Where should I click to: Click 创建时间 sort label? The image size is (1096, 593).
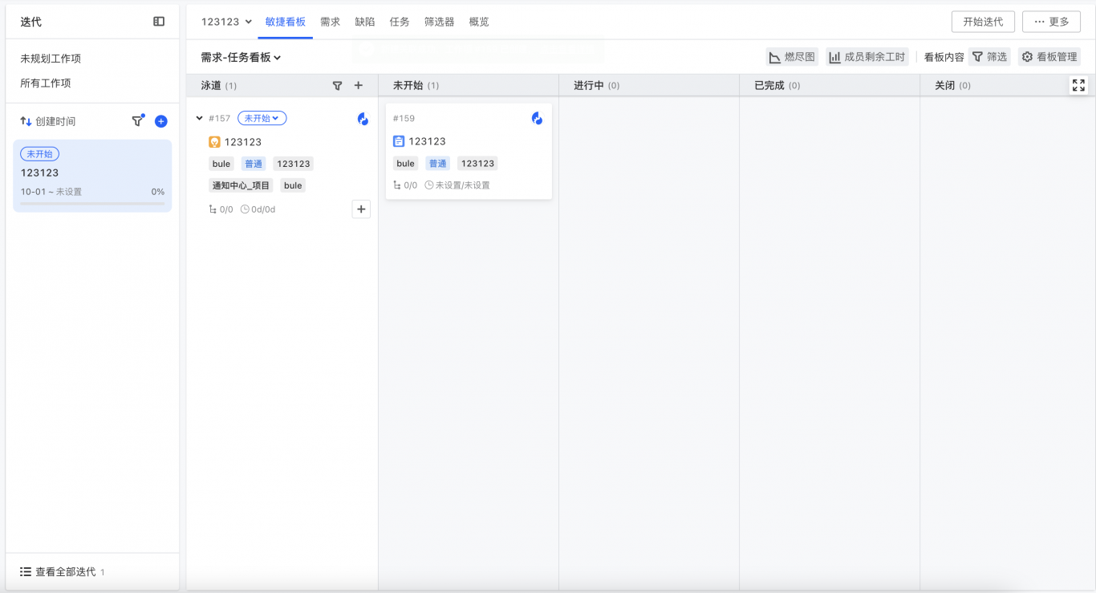(x=55, y=121)
